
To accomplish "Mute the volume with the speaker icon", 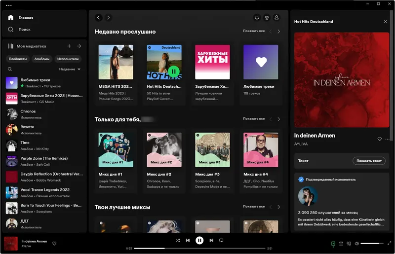I will point(356,244).
